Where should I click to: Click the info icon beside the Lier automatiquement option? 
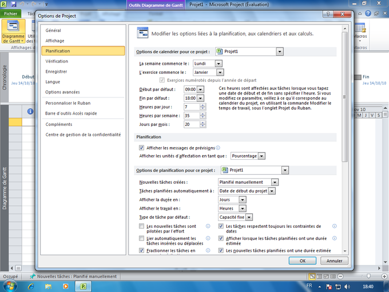pyautogui.click(x=208, y=238)
